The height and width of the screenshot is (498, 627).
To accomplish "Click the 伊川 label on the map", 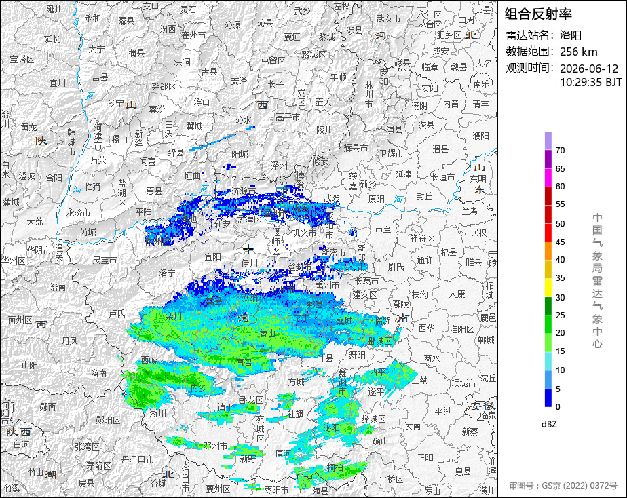I will (250, 263).
